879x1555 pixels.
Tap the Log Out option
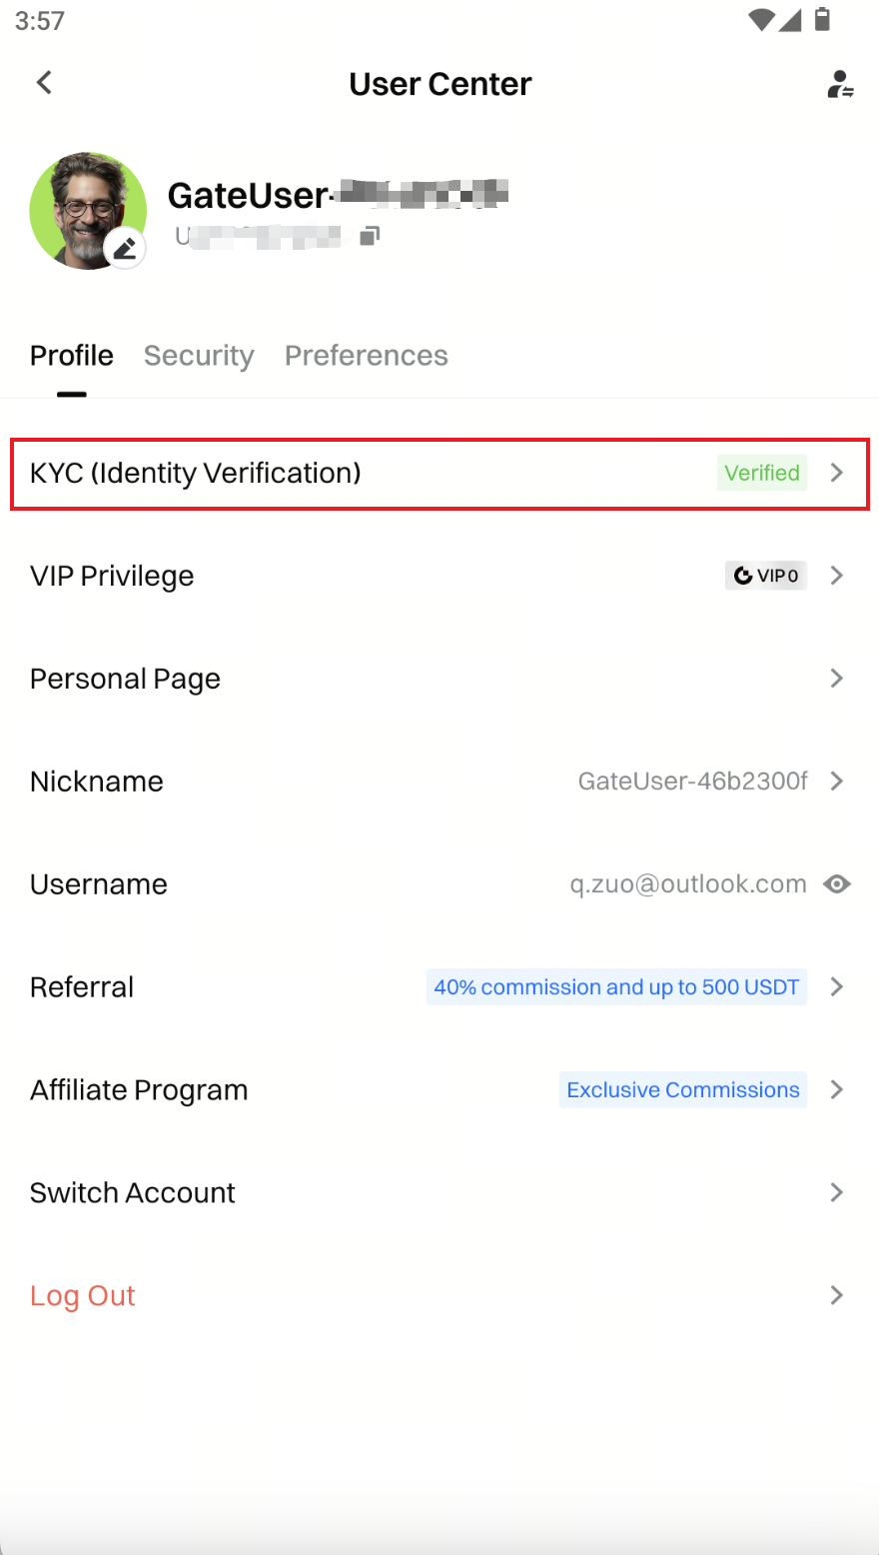tap(83, 1296)
